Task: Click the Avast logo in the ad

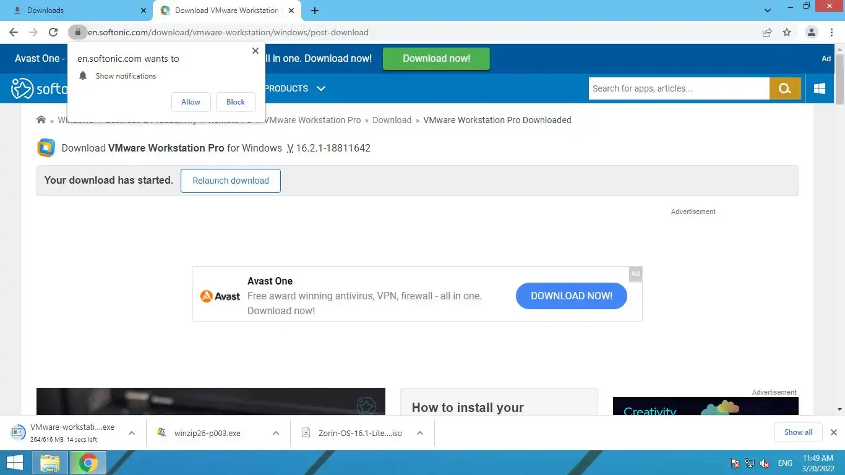Action: coord(220,296)
